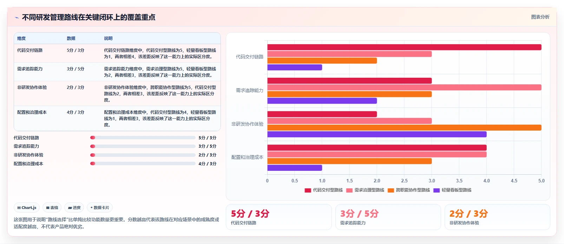Click the 说明 column header

pyautogui.click(x=108, y=39)
